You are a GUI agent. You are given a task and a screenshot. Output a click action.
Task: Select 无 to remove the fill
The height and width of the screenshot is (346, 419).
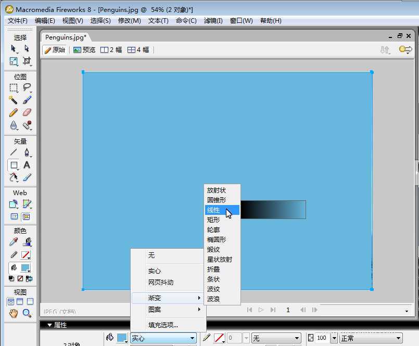pyautogui.click(x=151, y=255)
